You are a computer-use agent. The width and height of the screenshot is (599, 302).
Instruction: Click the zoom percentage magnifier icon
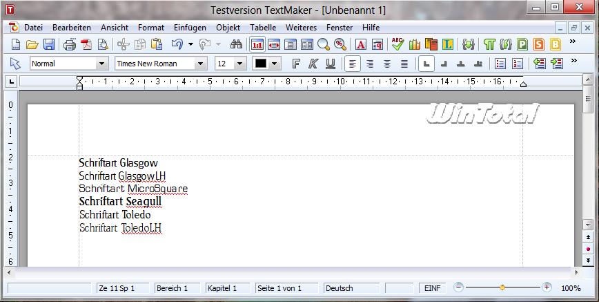340,44
